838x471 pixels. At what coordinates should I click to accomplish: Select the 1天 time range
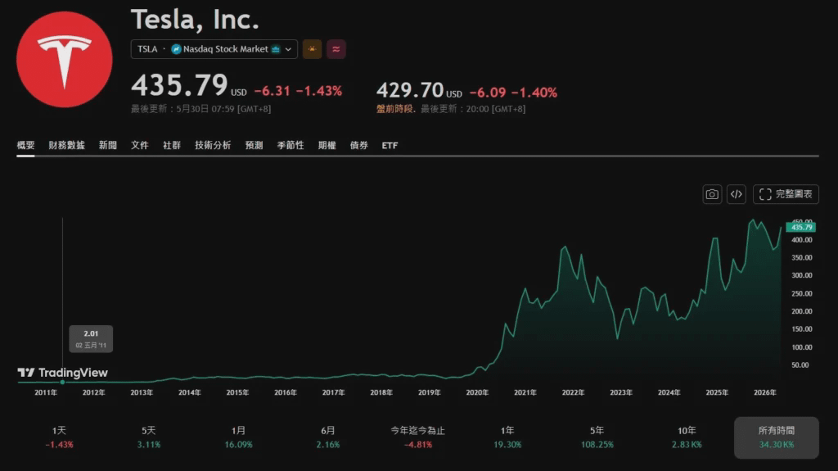59,437
